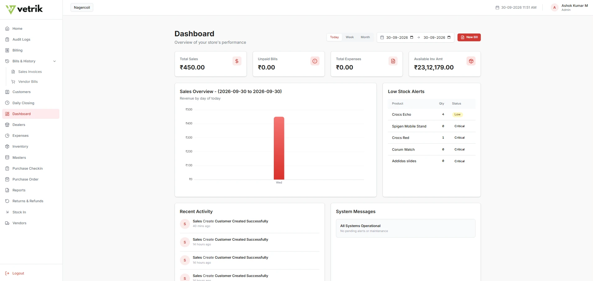This screenshot has width=593, height=281.
Task: Select the Today range tab
Action: (334, 37)
